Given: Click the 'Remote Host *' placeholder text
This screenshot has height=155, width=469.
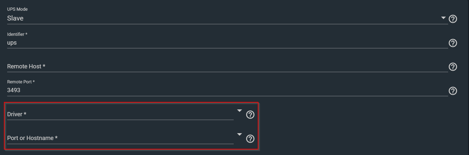Looking at the screenshot, I should click(x=26, y=66).
